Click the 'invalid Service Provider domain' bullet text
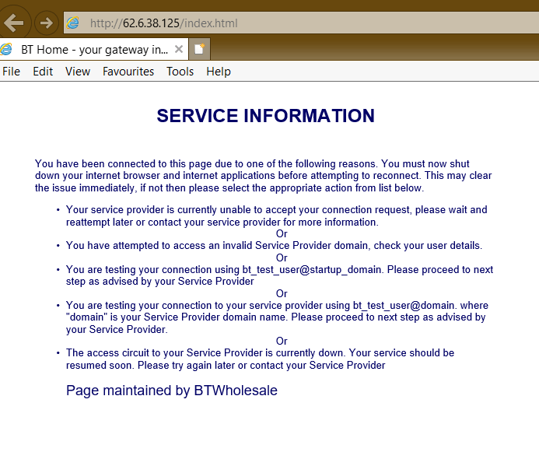 point(274,245)
